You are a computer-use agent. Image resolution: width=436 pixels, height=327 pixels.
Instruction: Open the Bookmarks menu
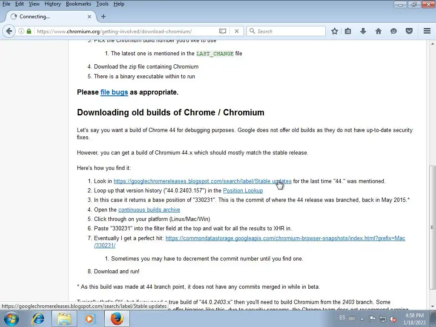pos(78,4)
